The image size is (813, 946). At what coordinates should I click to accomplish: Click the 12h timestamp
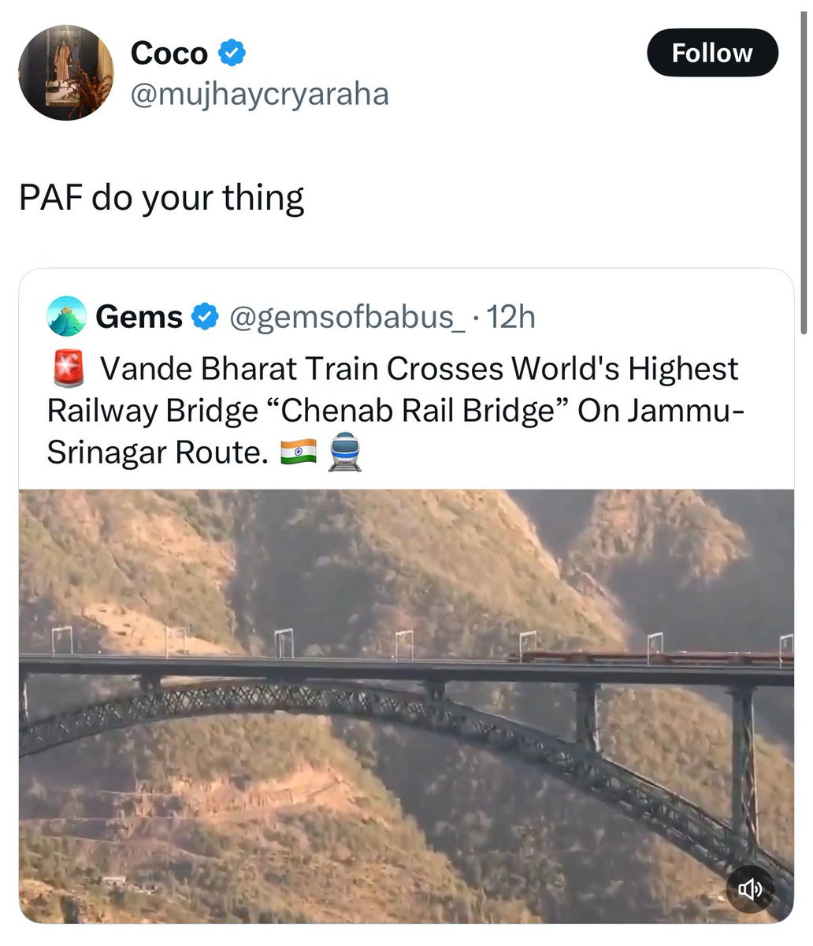510,317
